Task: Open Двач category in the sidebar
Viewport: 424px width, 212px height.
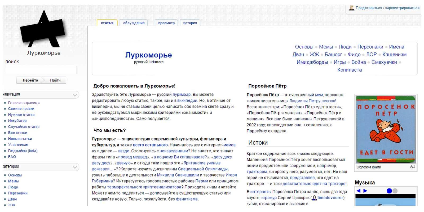Action: click(12, 199)
